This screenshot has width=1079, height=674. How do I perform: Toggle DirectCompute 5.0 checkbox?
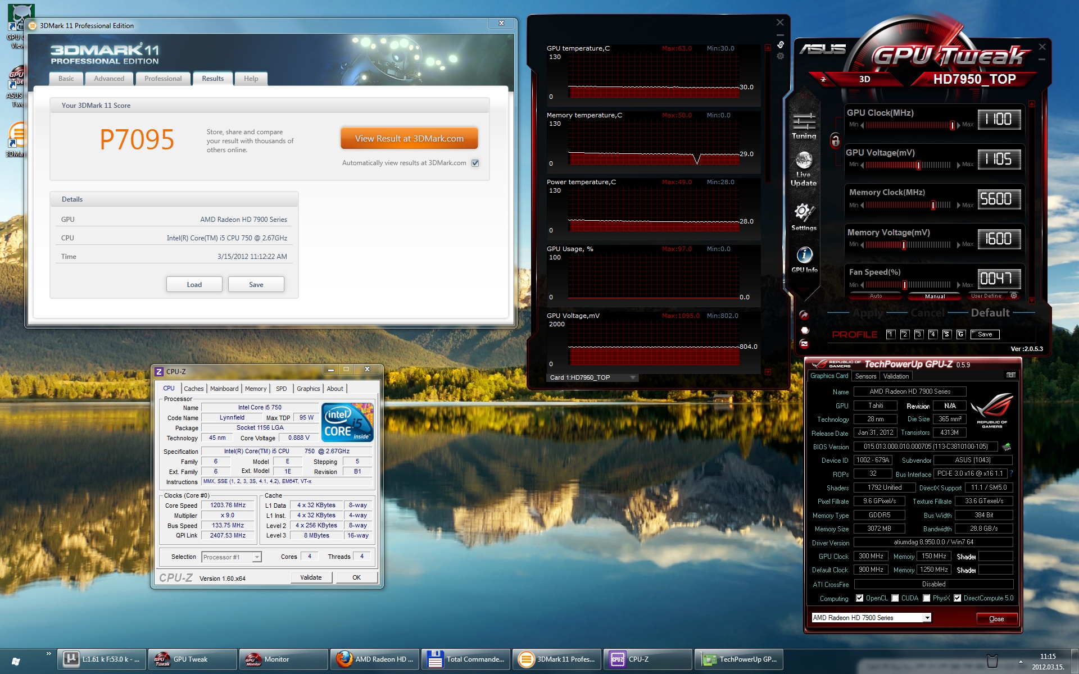(958, 598)
